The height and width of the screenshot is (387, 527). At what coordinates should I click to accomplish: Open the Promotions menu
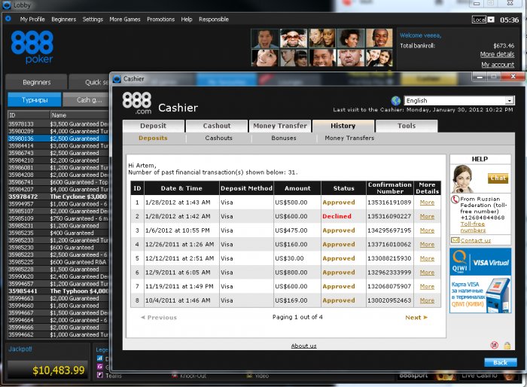(x=160, y=19)
